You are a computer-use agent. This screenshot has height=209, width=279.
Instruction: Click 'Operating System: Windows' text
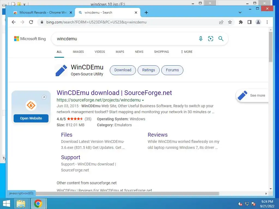[x=121, y=119]
